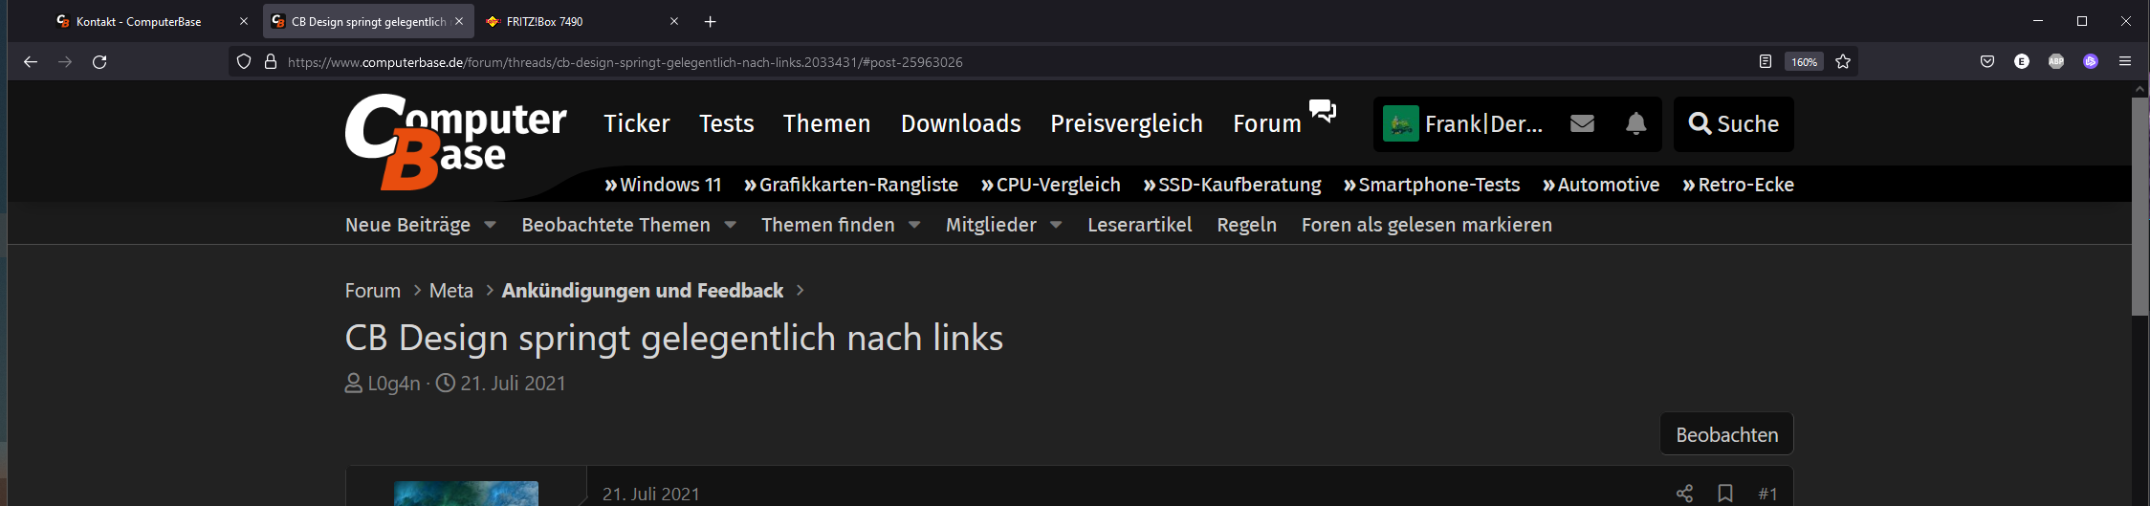Open Neue Beiträge page

407,225
